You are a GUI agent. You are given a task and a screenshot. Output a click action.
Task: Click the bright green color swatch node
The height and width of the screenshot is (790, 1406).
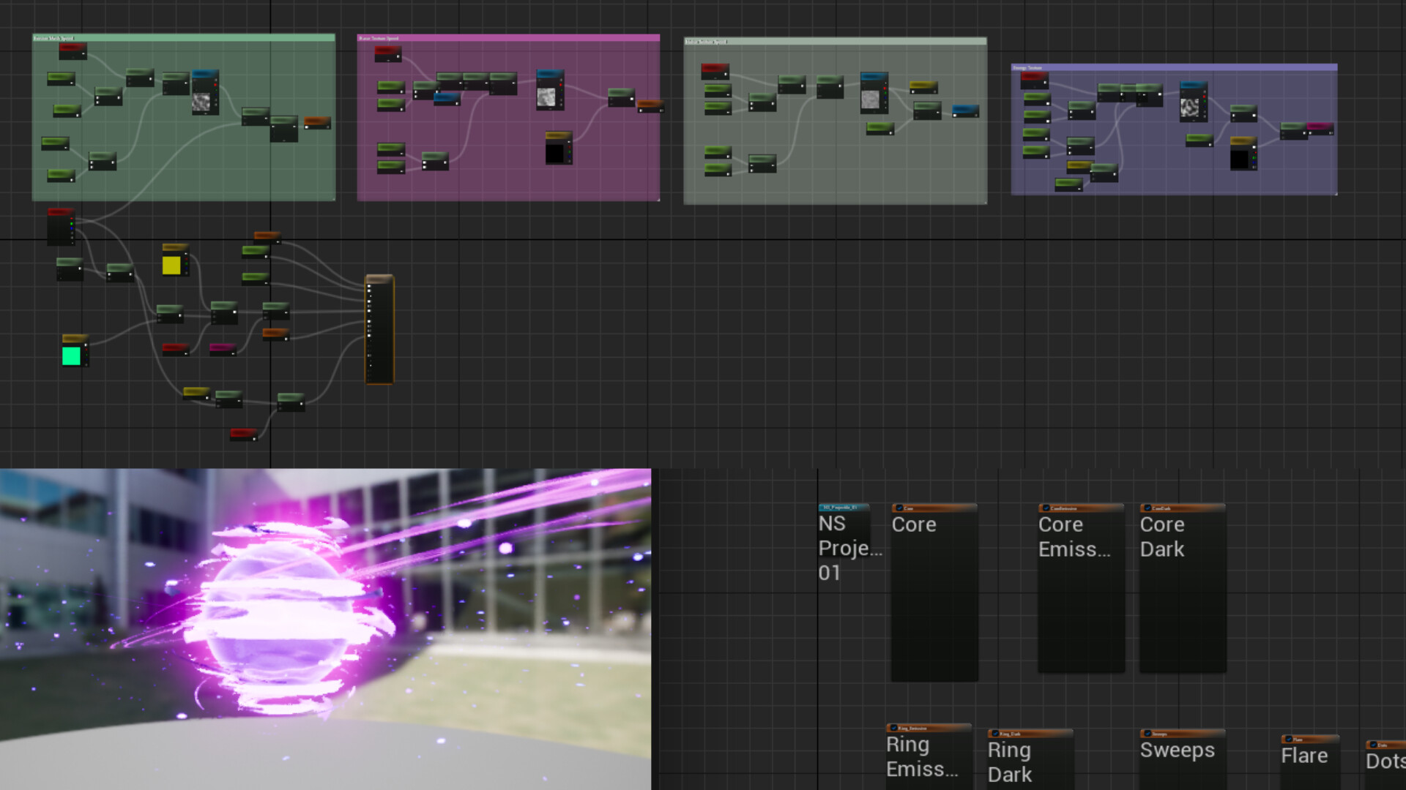click(x=72, y=357)
